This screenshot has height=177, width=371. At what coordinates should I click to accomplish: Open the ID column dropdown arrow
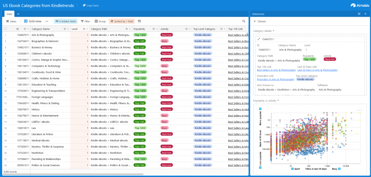pos(28,29)
